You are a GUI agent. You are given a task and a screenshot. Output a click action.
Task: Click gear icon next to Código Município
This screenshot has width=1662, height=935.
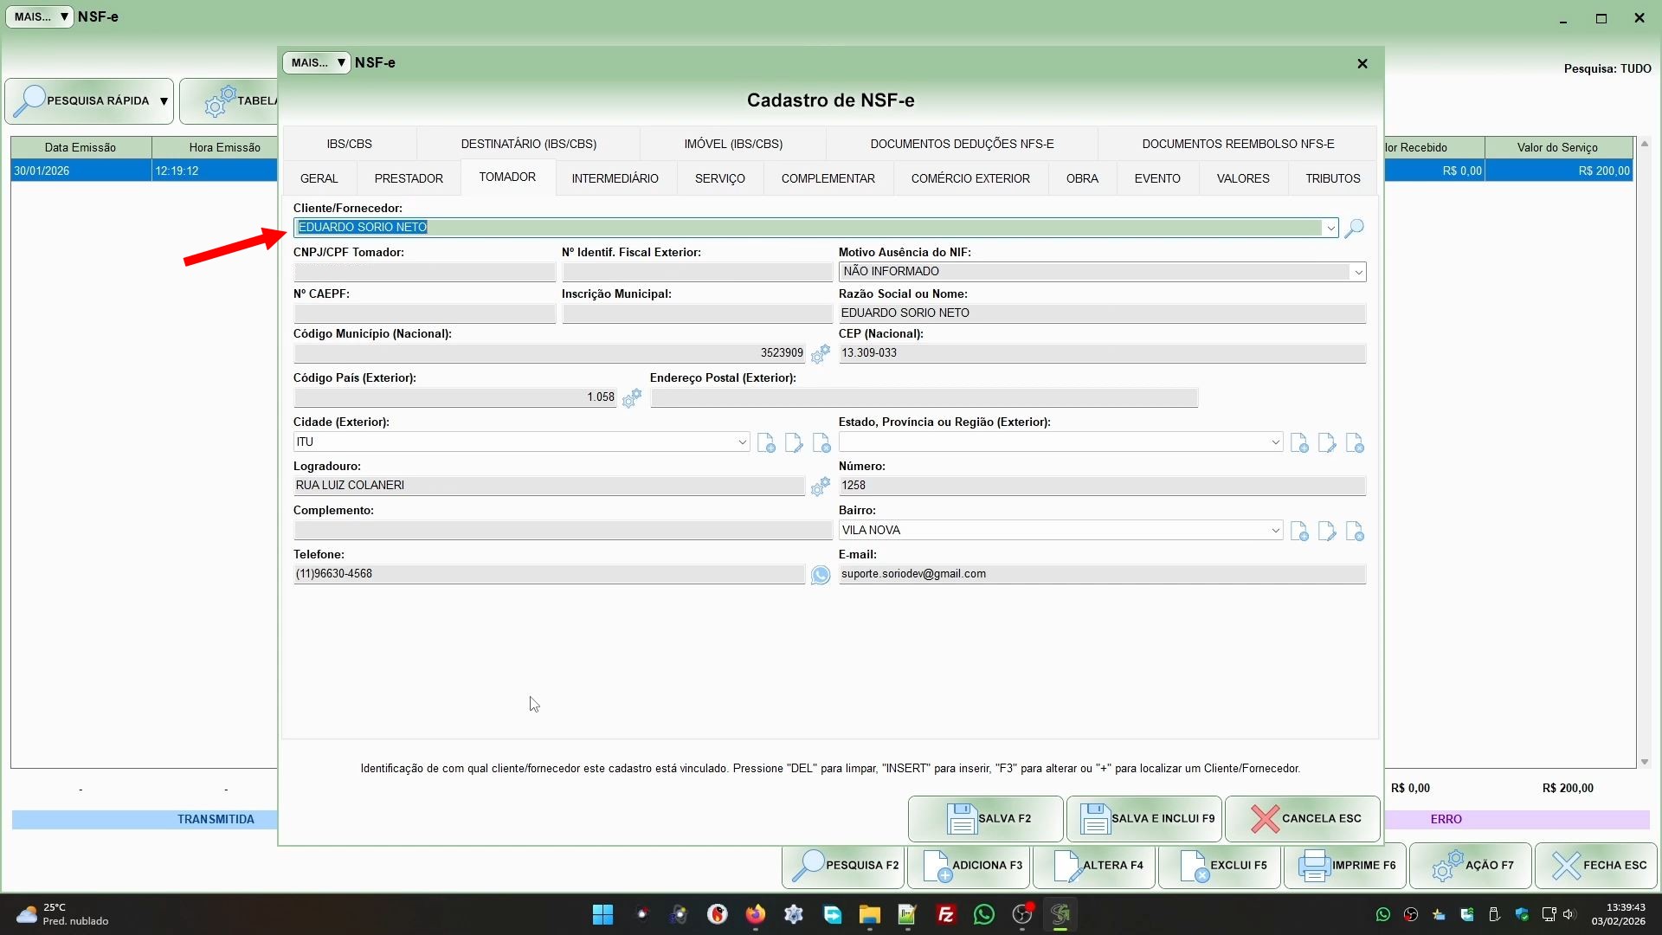(x=820, y=353)
